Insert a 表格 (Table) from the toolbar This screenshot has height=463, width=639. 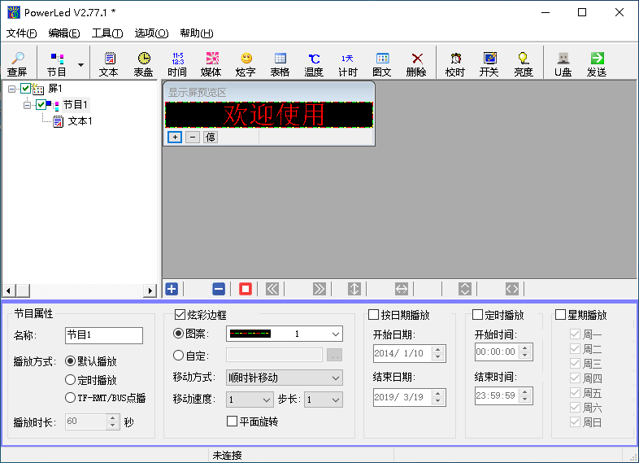pyautogui.click(x=280, y=63)
